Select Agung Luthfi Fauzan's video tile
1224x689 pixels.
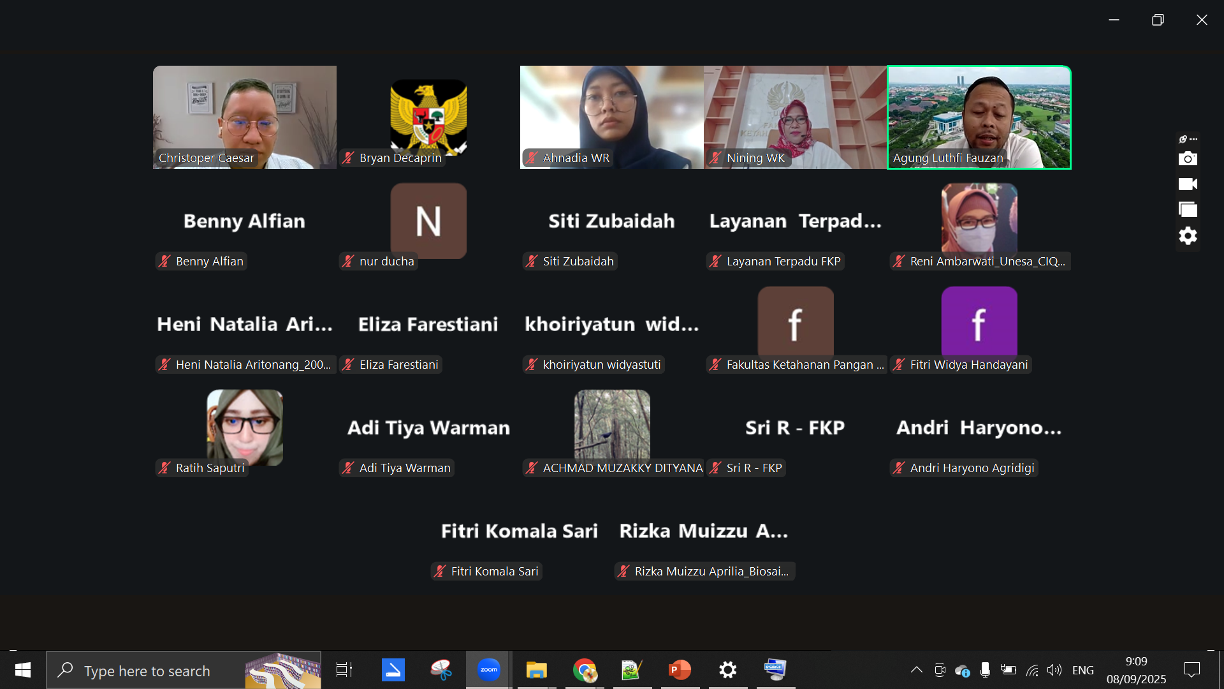tap(979, 117)
